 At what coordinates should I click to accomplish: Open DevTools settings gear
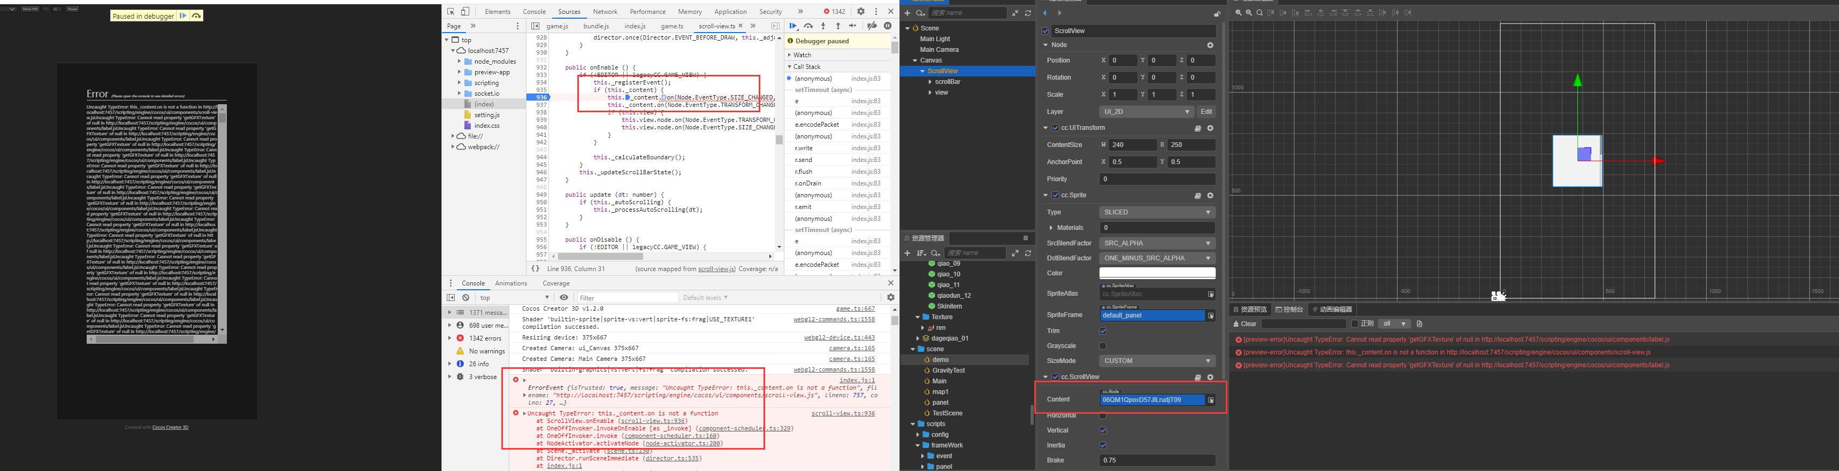click(x=861, y=11)
